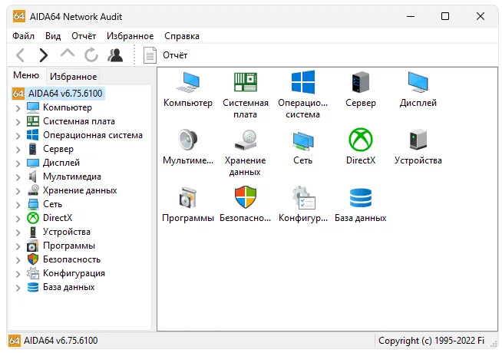
Task: Select Дисплей in the tree
Action: click(x=61, y=163)
